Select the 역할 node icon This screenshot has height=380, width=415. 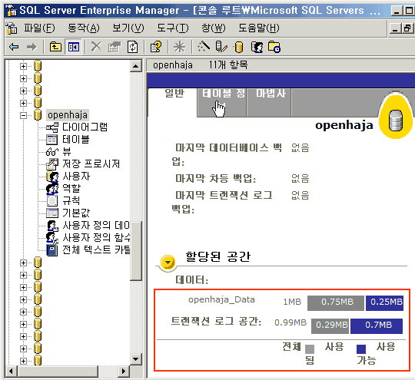click(x=52, y=189)
